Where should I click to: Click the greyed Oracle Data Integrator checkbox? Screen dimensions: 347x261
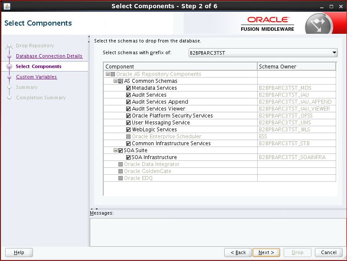click(x=121, y=164)
